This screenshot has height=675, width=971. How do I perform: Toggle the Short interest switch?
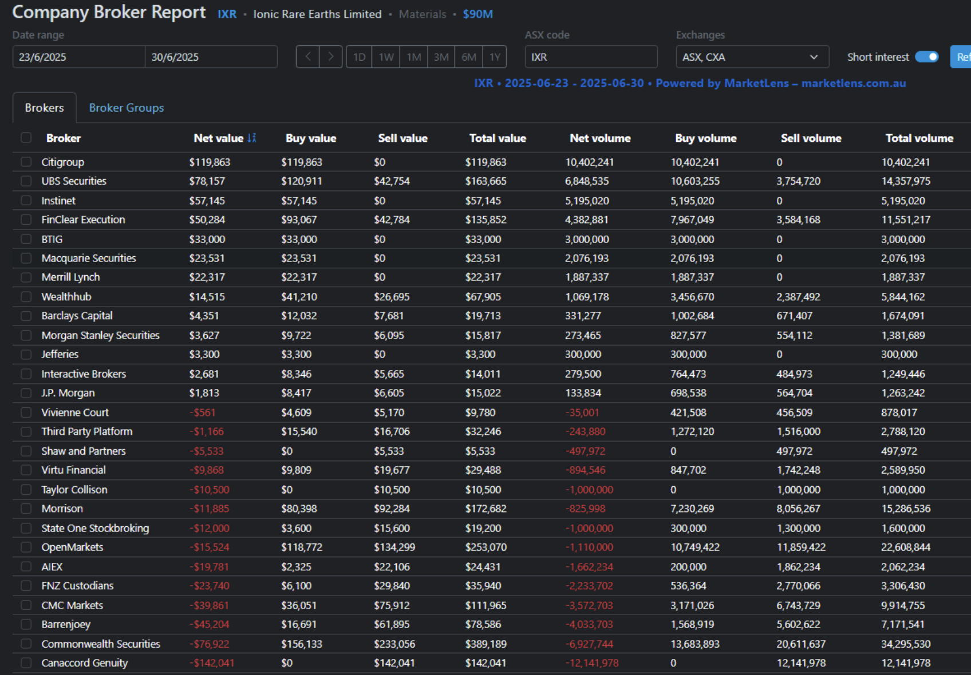[926, 57]
